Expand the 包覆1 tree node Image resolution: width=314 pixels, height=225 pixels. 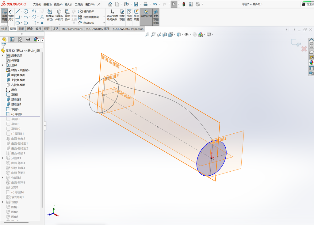point(2,202)
